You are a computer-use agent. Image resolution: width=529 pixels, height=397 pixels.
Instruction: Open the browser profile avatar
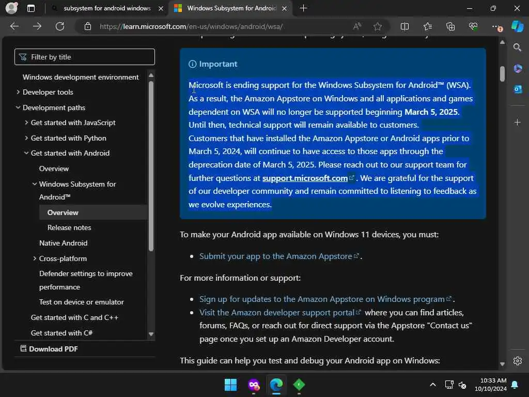click(11, 8)
